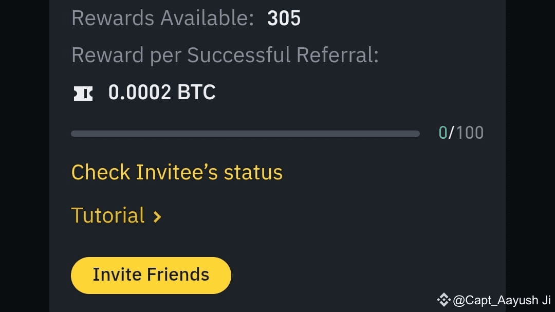The height and width of the screenshot is (312, 555).
Task: Select the Reward per Successful Referral label
Action: (225, 55)
